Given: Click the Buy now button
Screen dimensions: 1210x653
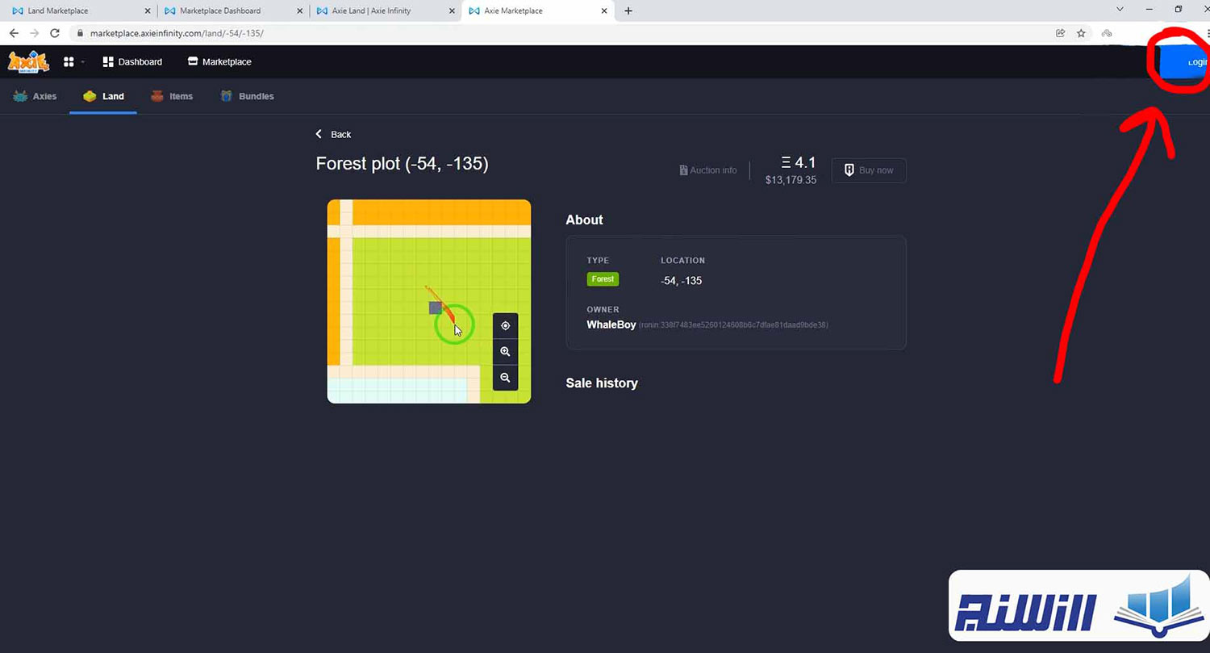Looking at the screenshot, I should tap(869, 170).
